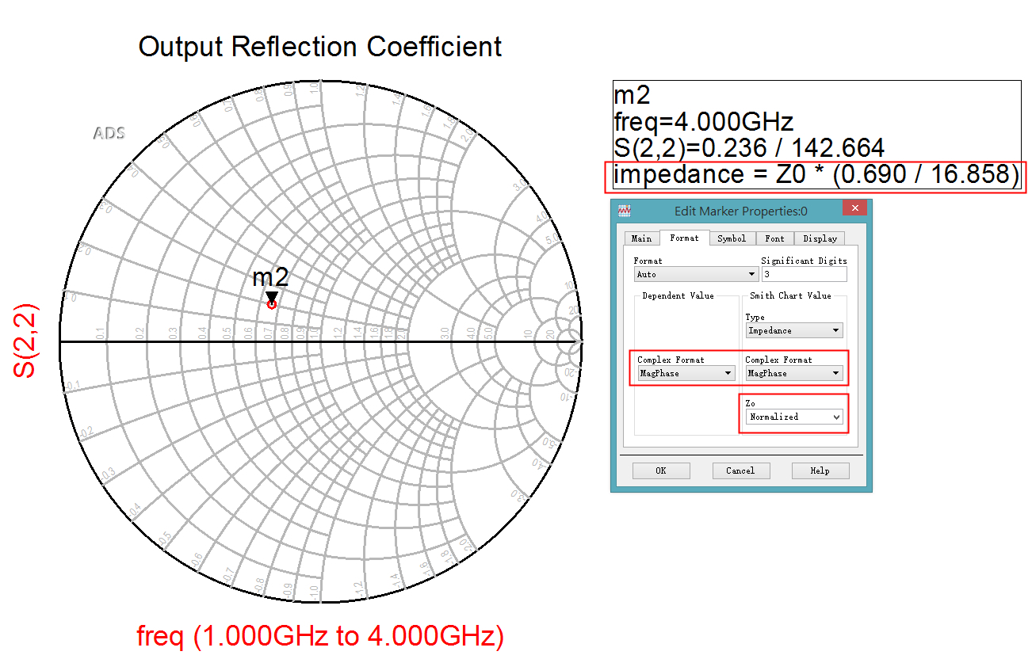Click the Help button
The height and width of the screenshot is (659, 1032).
pos(820,470)
